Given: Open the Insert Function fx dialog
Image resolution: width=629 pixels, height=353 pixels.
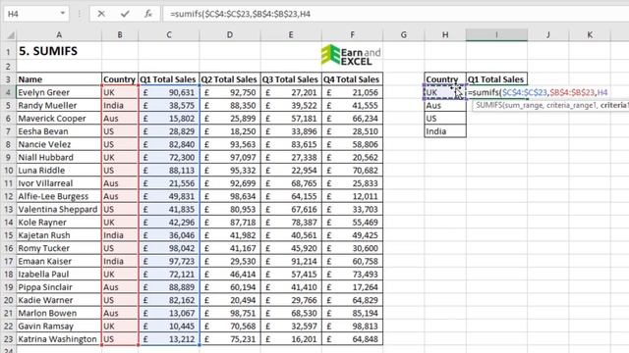Looking at the screenshot, I should tap(148, 14).
